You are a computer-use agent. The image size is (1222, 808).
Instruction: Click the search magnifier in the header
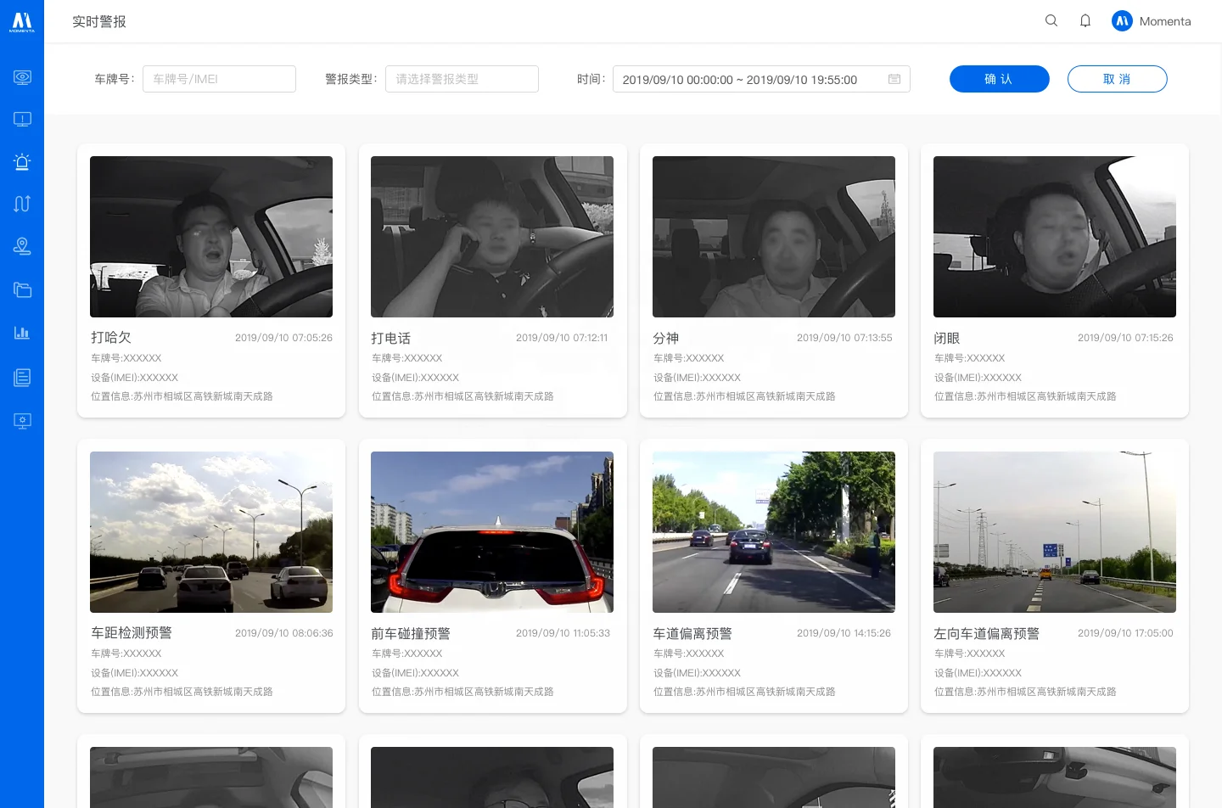click(x=1051, y=21)
